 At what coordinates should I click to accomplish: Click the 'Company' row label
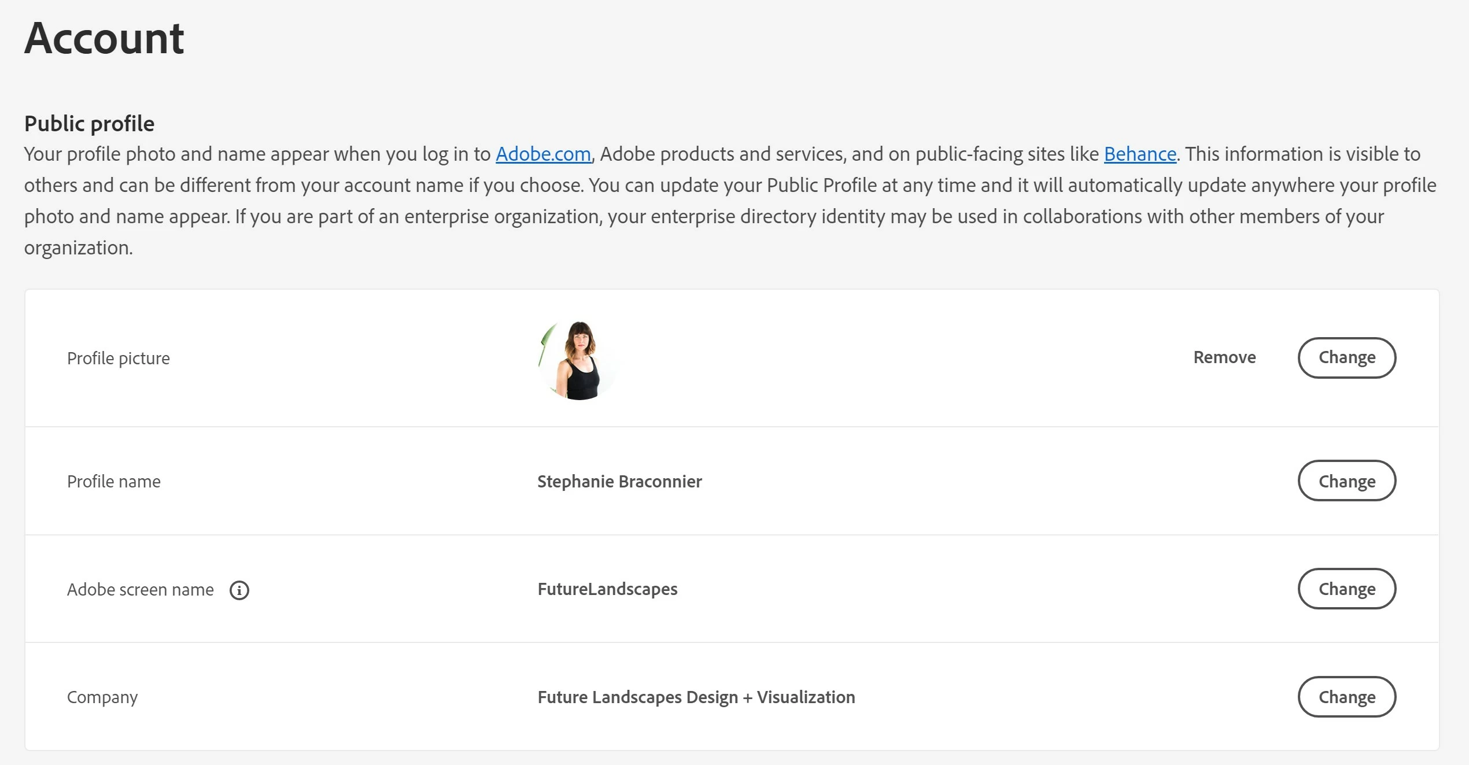coord(102,697)
